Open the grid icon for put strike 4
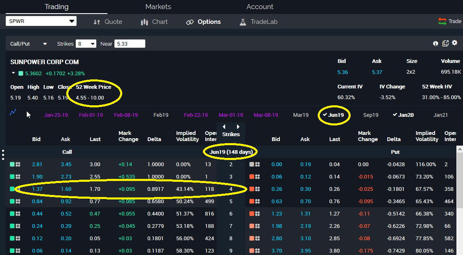Screen dimensions: 463x255 [258, 189]
